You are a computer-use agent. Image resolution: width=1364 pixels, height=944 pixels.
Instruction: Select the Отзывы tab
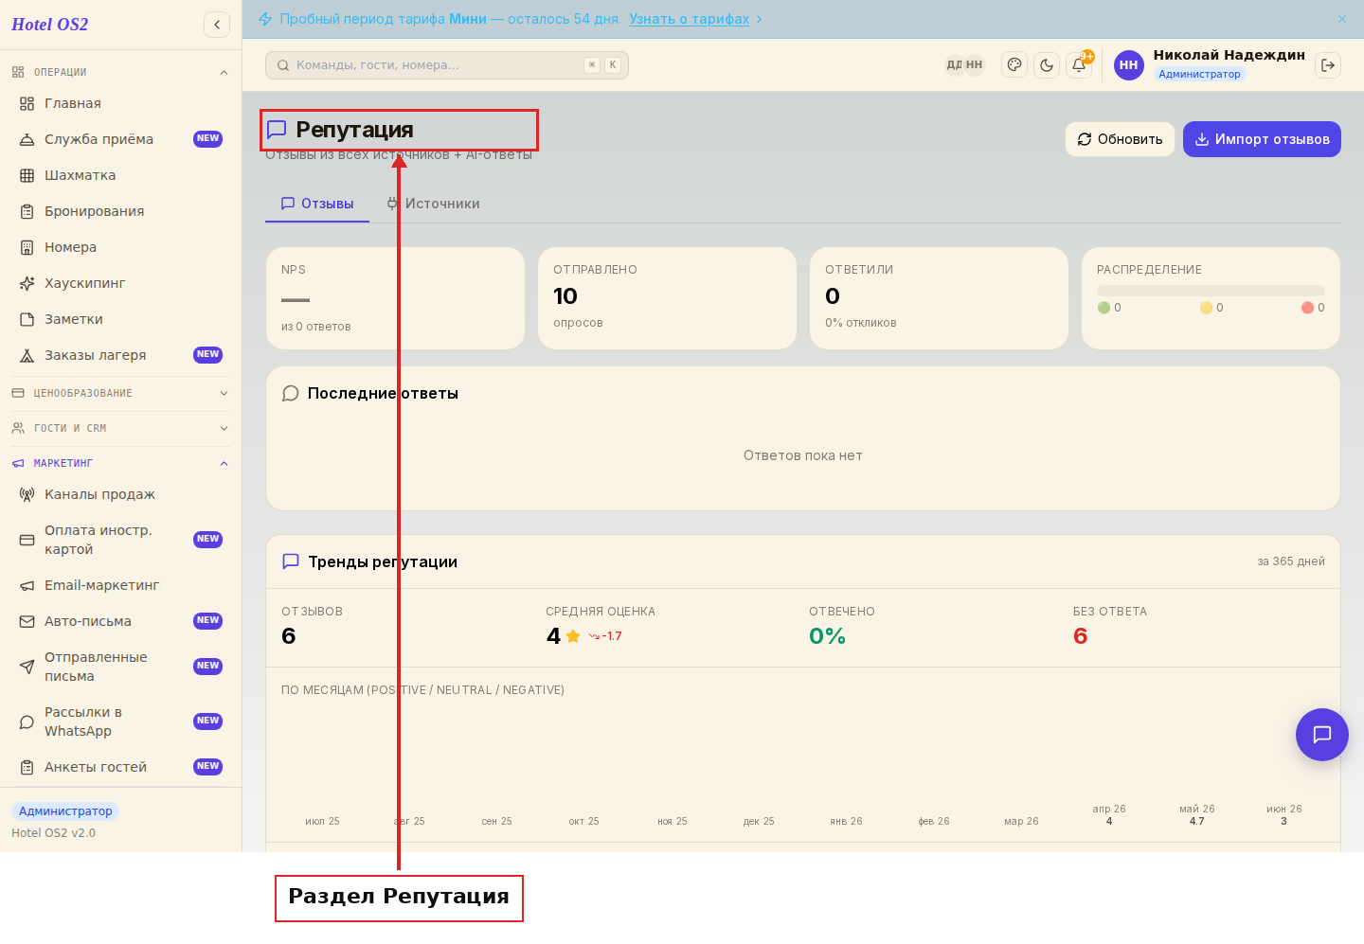click(x=317, y=204)
